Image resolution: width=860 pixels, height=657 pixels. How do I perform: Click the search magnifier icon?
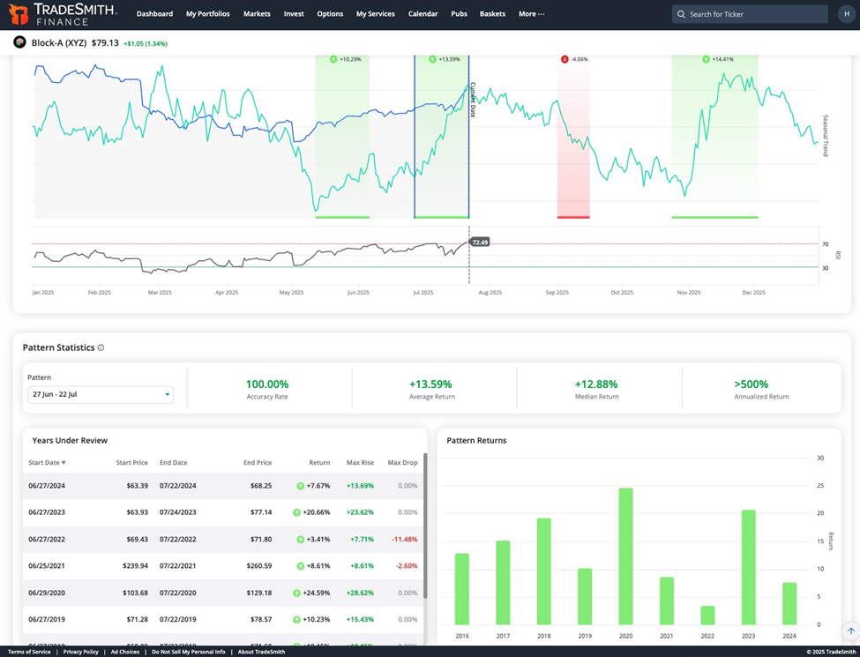pos(682,14)
